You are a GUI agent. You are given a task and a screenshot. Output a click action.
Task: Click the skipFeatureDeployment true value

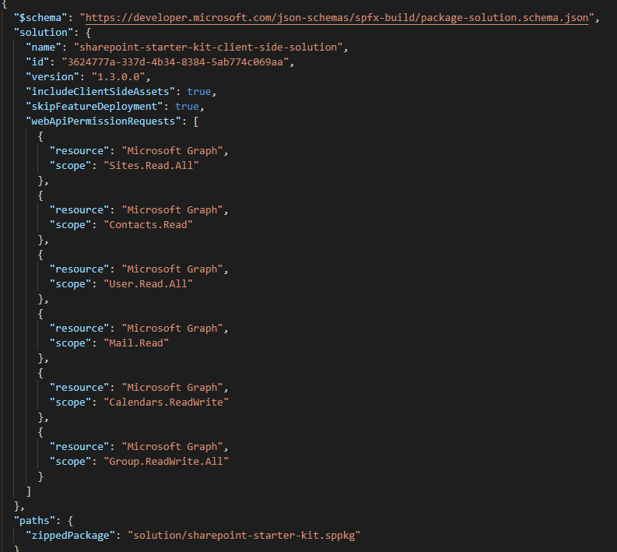[x=188, y=107]
